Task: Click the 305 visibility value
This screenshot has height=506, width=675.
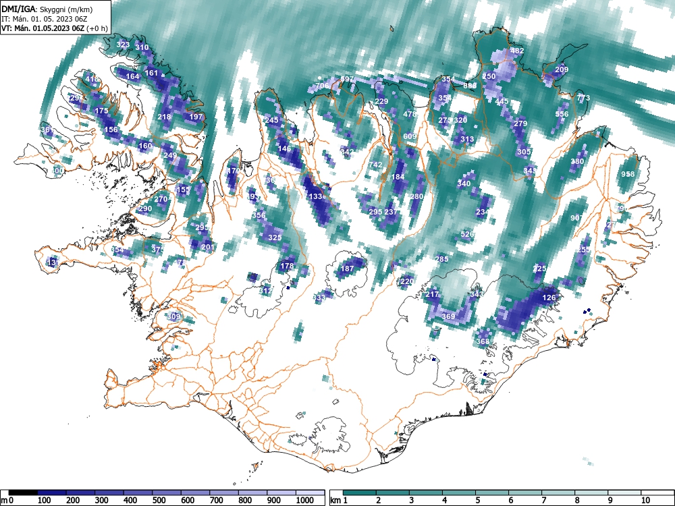Action: (x=524, y=152)
